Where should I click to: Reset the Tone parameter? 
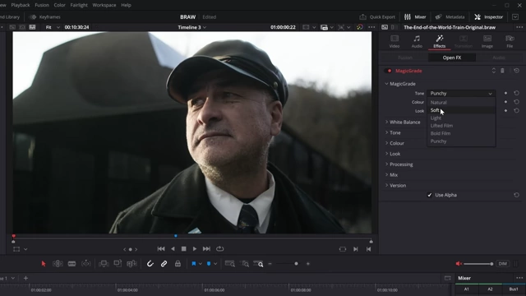[x=516, y=93]
